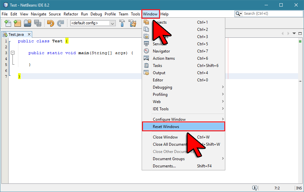Open the Navigate menu

click(x=39, y=14)
